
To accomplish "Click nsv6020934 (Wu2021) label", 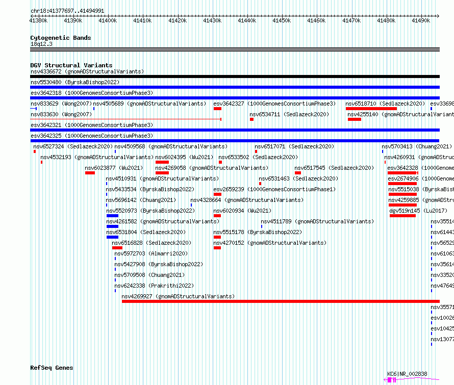I will tap(242, 211).
